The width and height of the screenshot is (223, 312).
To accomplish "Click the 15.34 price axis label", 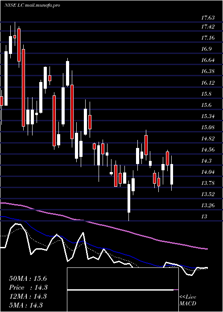I will coord(208,116).
